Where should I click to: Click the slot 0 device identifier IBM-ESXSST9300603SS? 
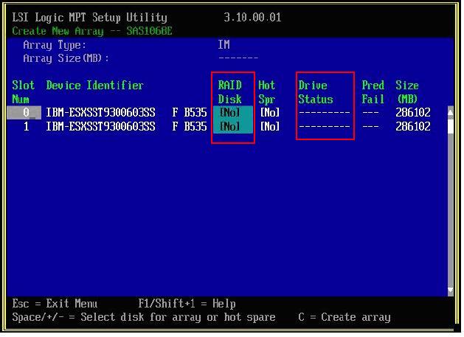click(x=100, y=113)
